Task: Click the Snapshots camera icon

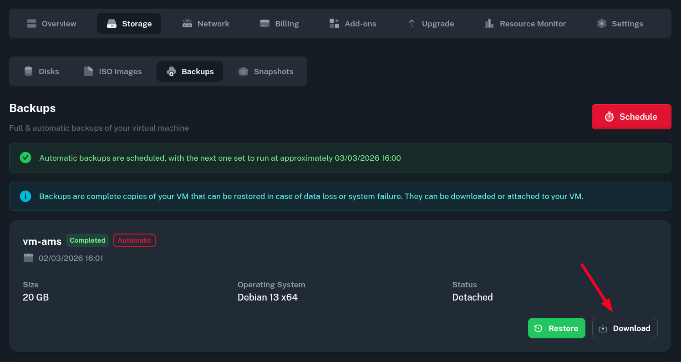Action: point(244,71)
